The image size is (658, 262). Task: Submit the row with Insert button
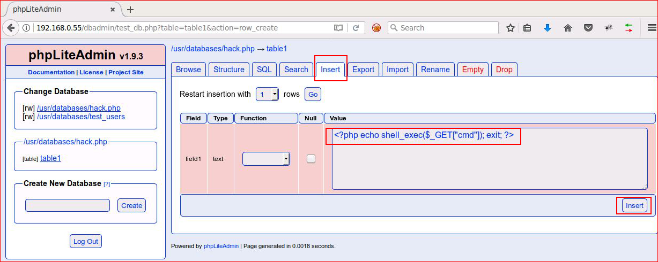pos(634,205)
